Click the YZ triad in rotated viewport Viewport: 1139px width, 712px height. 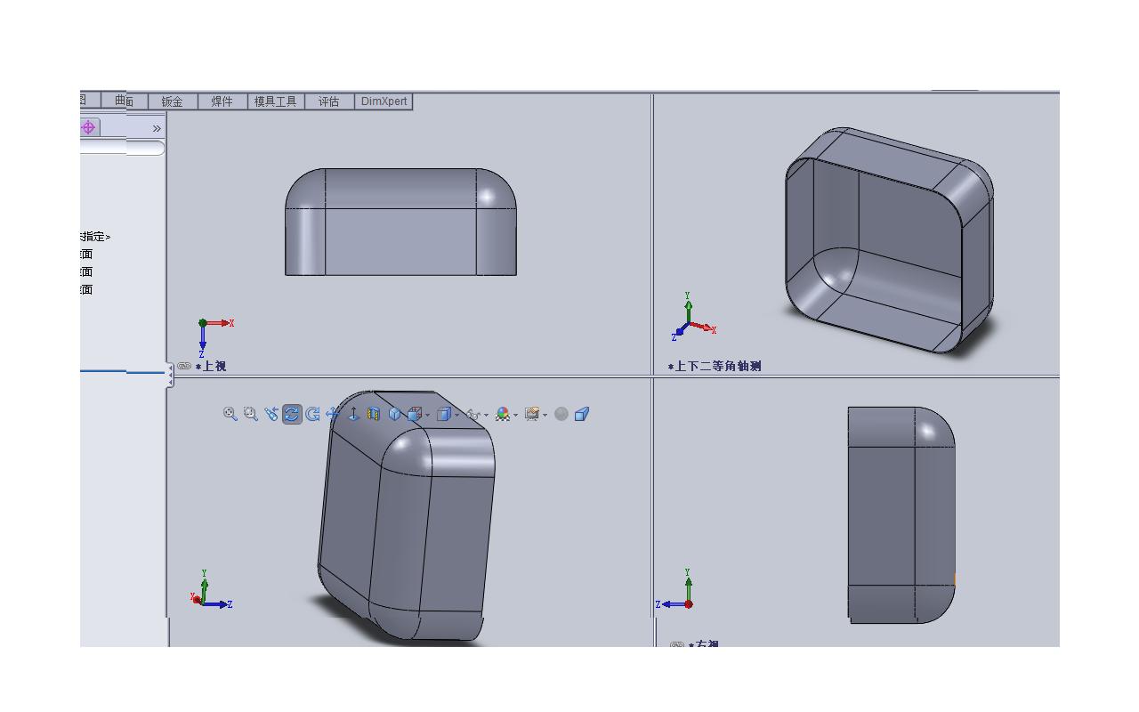point(212,590)
